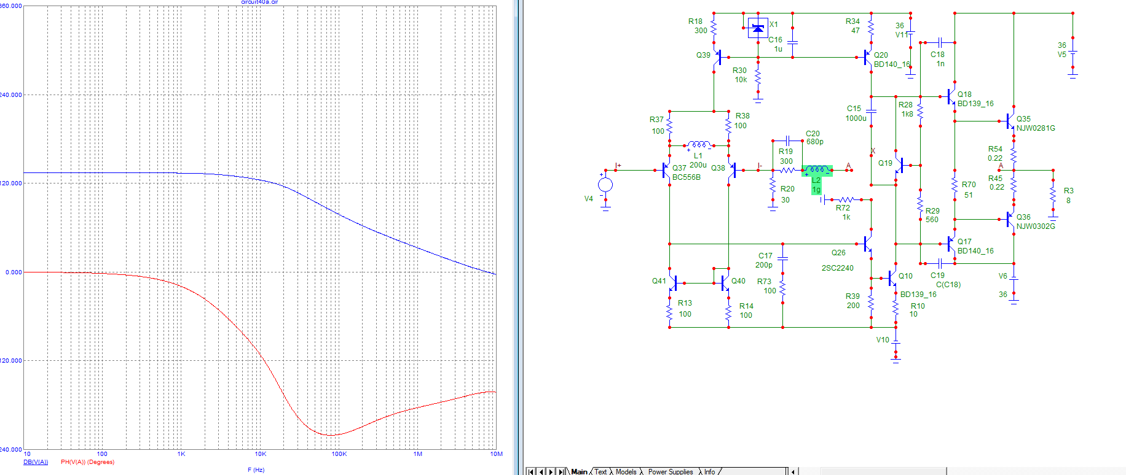Open the Text page tab
Screen dimensions: 1126x475
pyautogui.click(x=600, y=471)
